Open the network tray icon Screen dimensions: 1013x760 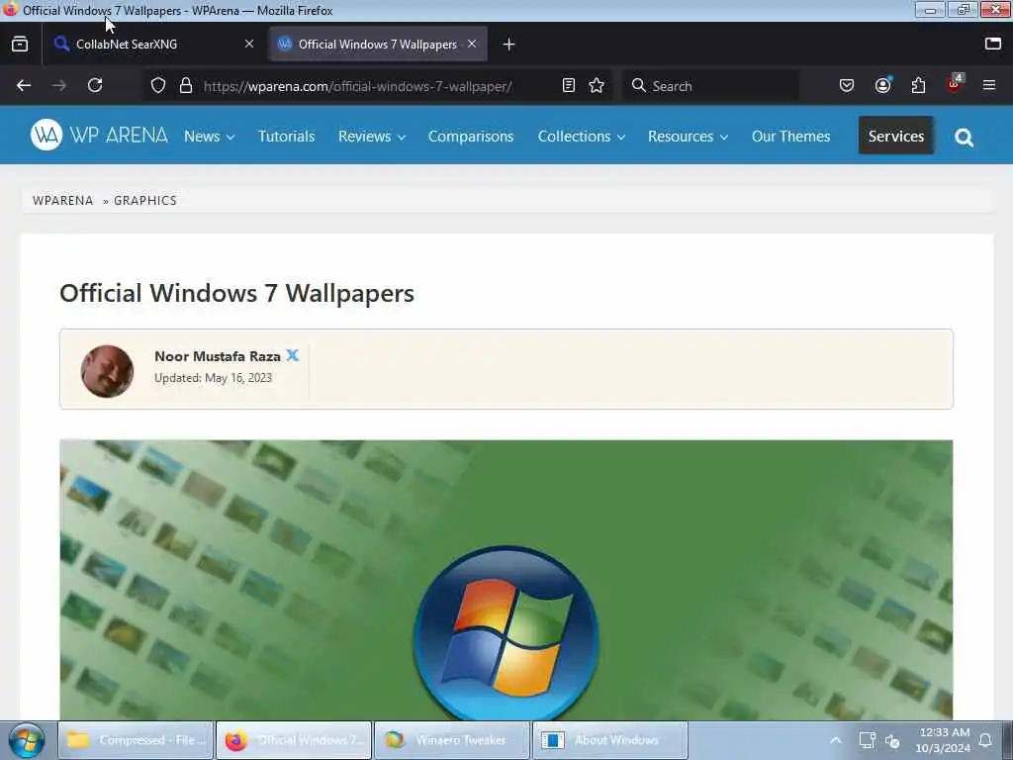pos(867,740)
